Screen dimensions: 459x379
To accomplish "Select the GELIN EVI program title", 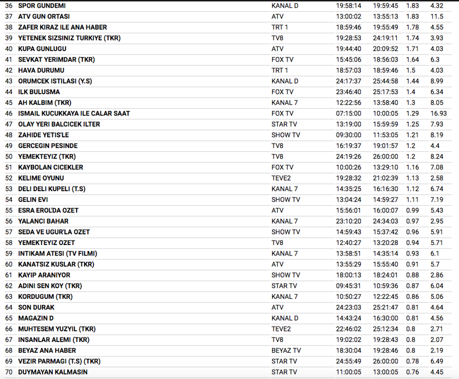I will tap(35, 200).
